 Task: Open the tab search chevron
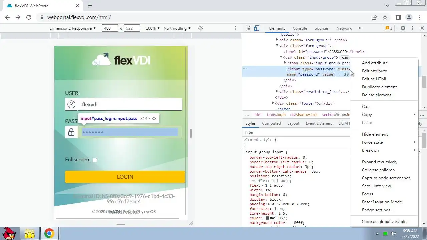(x=387, y=6)
